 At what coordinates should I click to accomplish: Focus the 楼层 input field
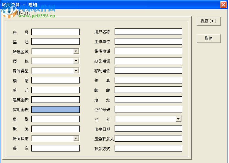click(56, 80)
